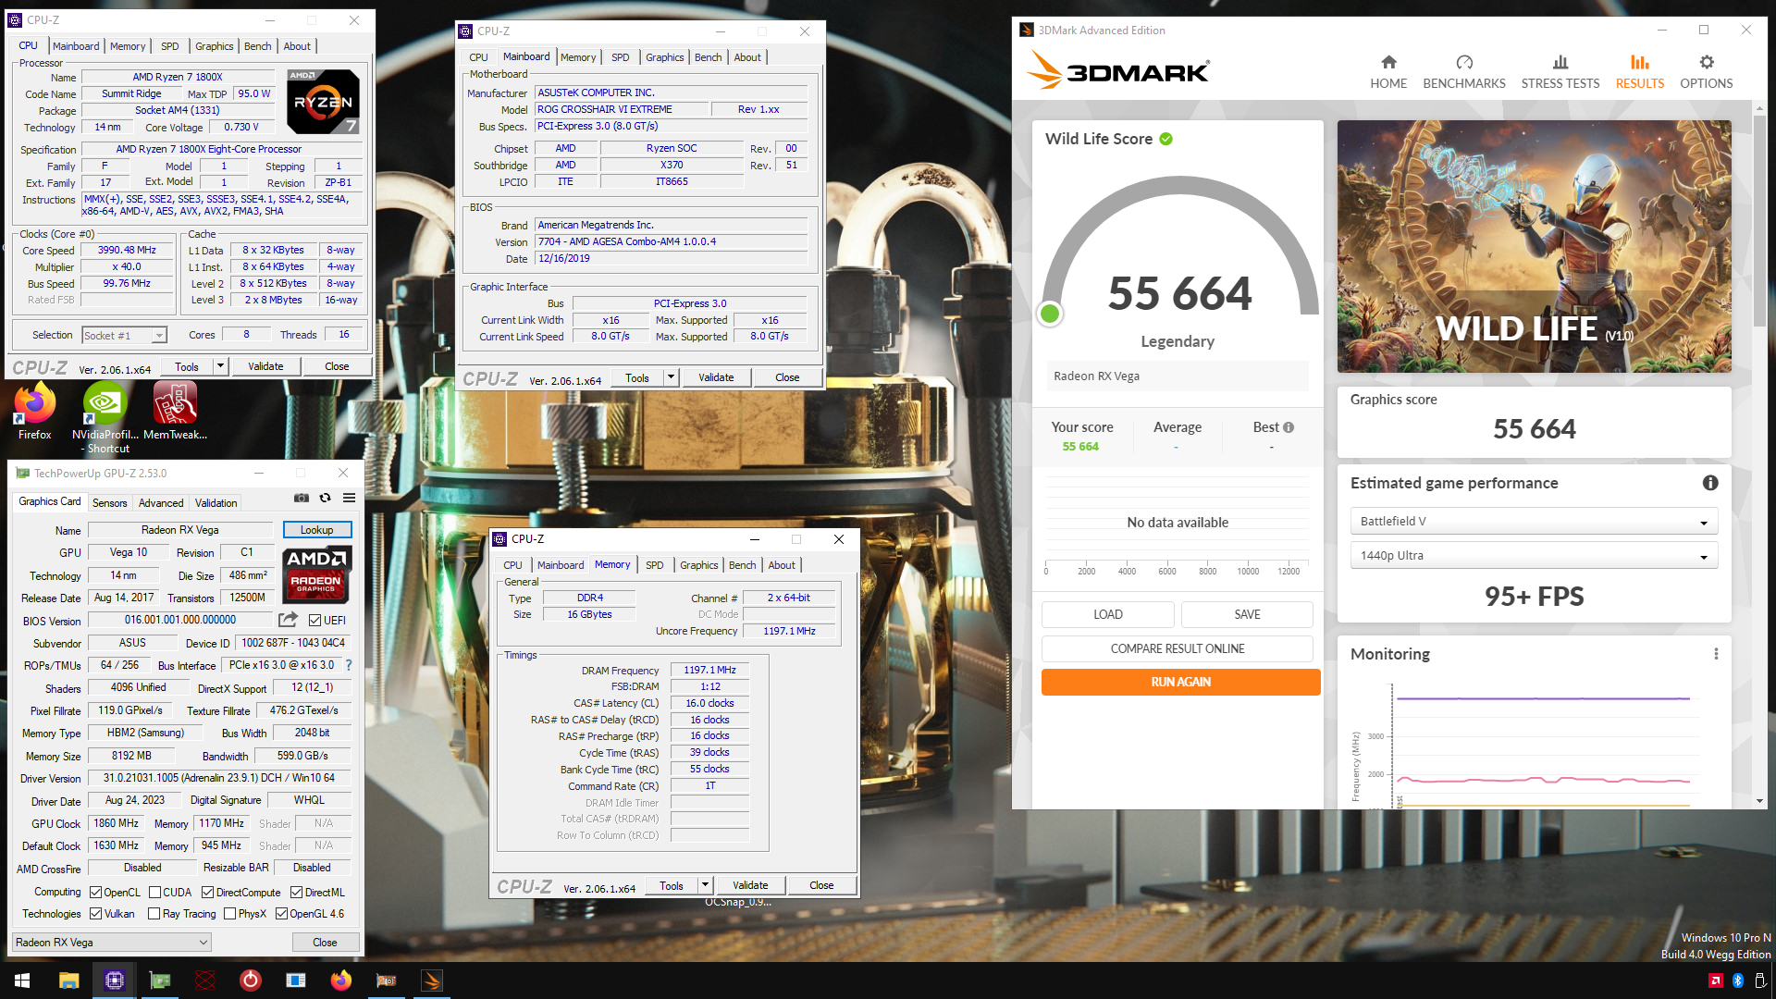The width and height of the screenshot is (1776, 999).
Task: Switch to 3DMark taskbar icon
Action: 431,980
